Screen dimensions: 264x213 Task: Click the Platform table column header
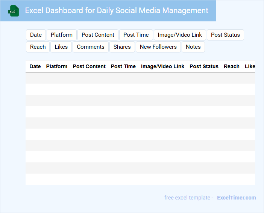(57, 66)
